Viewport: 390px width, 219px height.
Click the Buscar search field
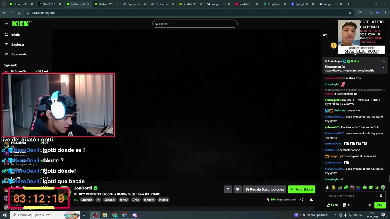[x=195, y=24]
